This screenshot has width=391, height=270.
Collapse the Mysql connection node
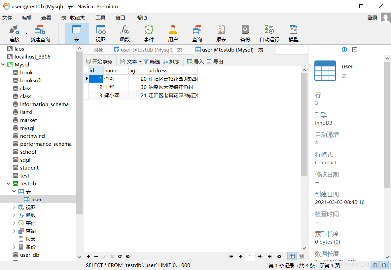(3, 65)
